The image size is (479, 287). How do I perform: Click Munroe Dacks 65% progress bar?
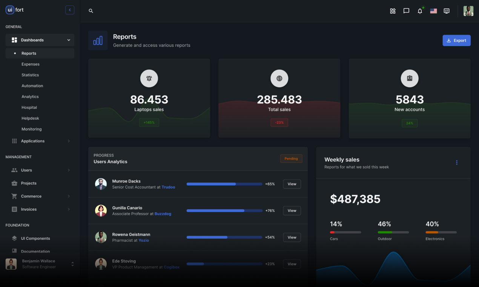click(x=224, y=184)
